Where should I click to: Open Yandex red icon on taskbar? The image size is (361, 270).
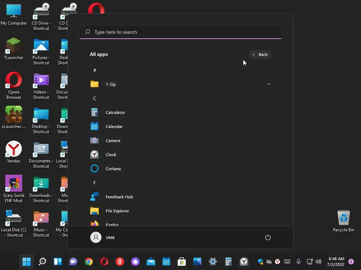pyautogui.click(x=120, y=262)
